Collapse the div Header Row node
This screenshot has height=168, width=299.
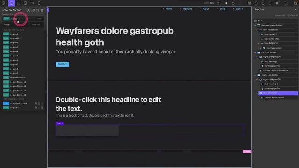pos(257,30)
